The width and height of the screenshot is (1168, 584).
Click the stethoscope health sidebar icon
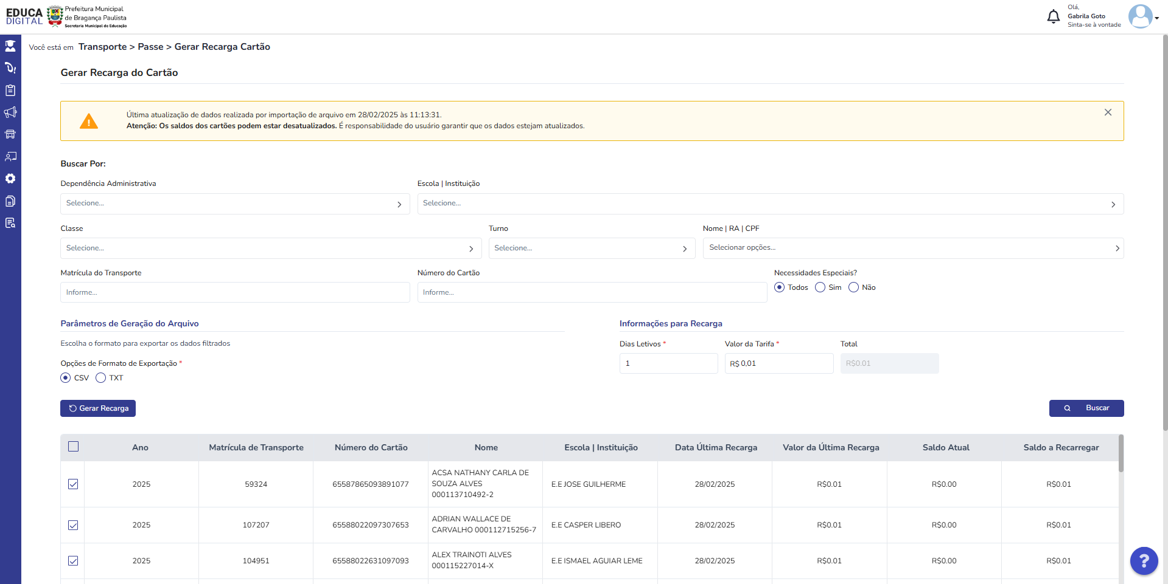[x=10, y=68]
